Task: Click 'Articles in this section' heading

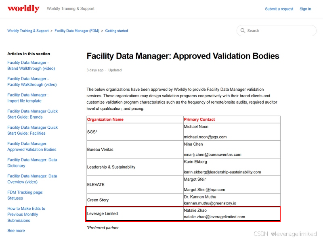Action: pyautogui.click(x=29, y=54)
